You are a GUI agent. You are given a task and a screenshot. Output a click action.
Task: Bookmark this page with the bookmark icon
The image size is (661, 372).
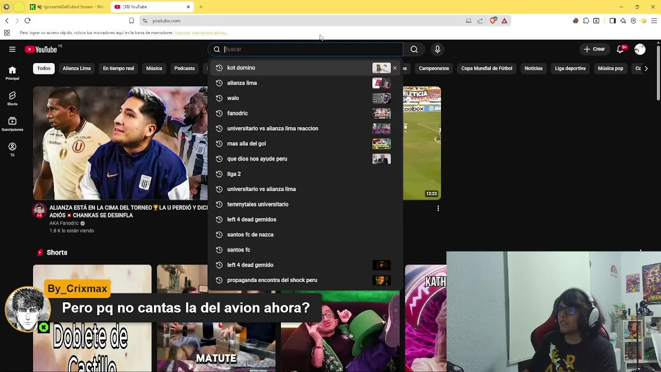click(x=131, y=21)
